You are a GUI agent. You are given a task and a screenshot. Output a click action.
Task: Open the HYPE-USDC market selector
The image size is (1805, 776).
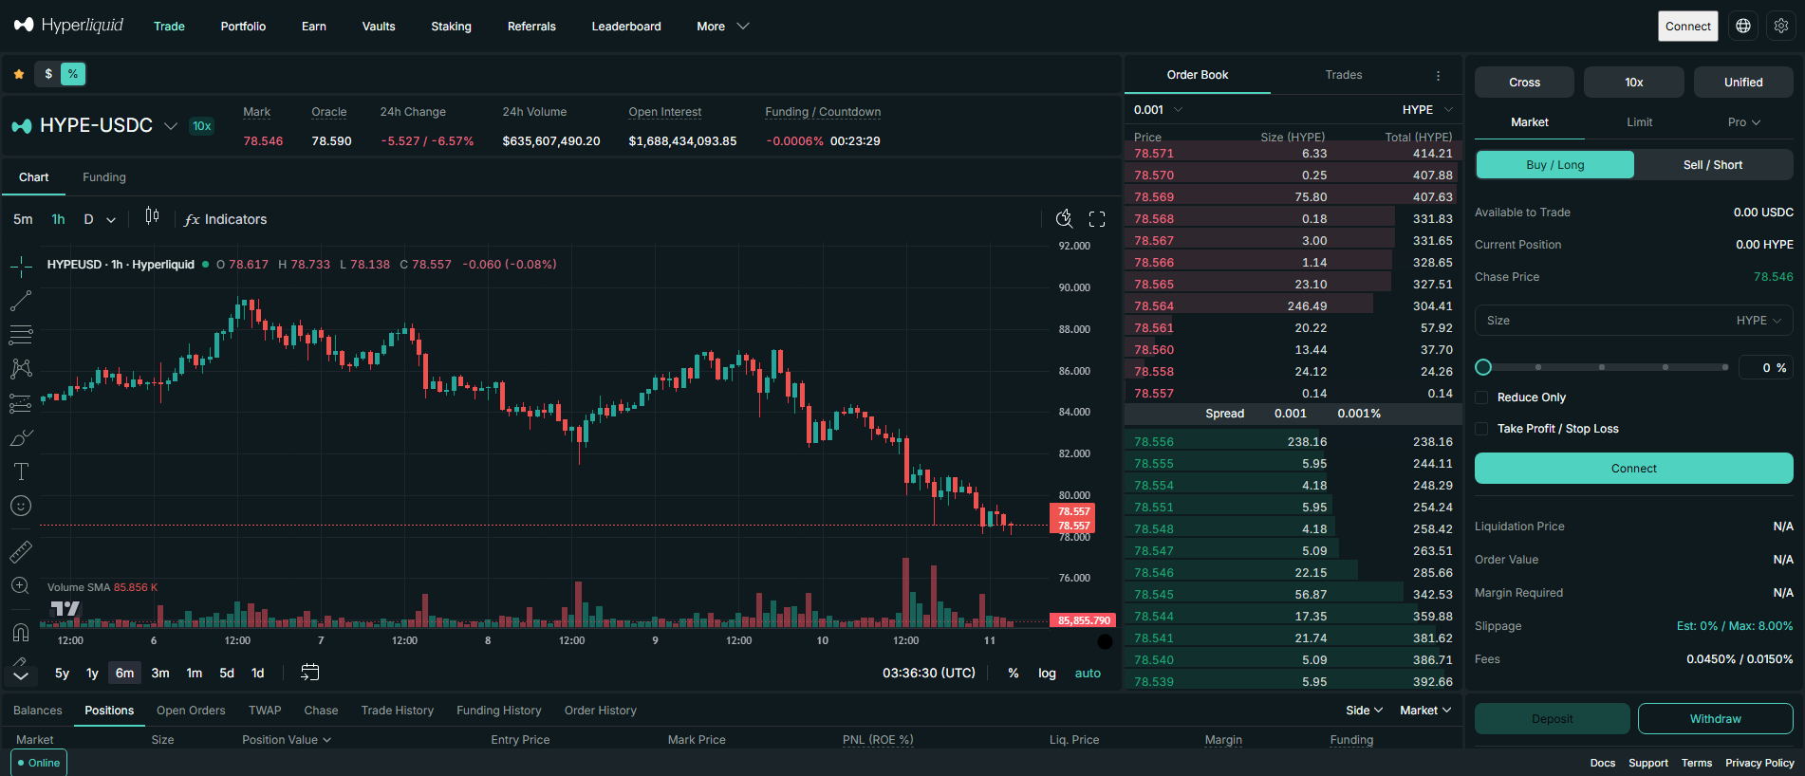[x=95, y=125]
